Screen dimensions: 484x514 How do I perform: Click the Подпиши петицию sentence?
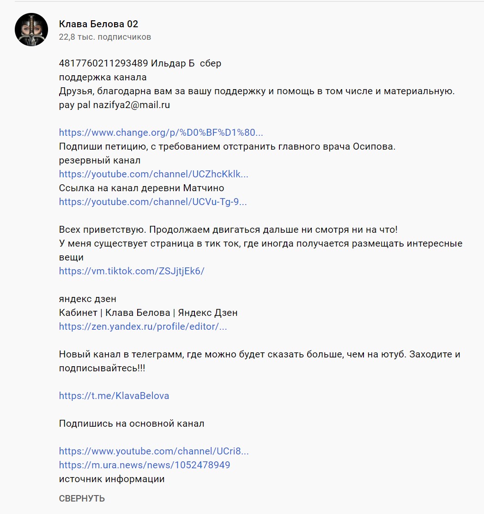point(227,146)
